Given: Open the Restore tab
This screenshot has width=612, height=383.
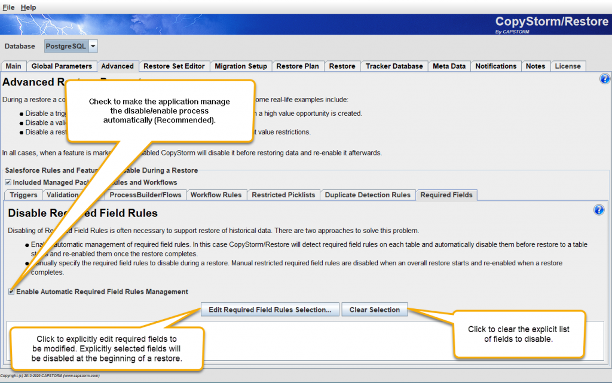Looking at the screenshot, I should 342,66.
